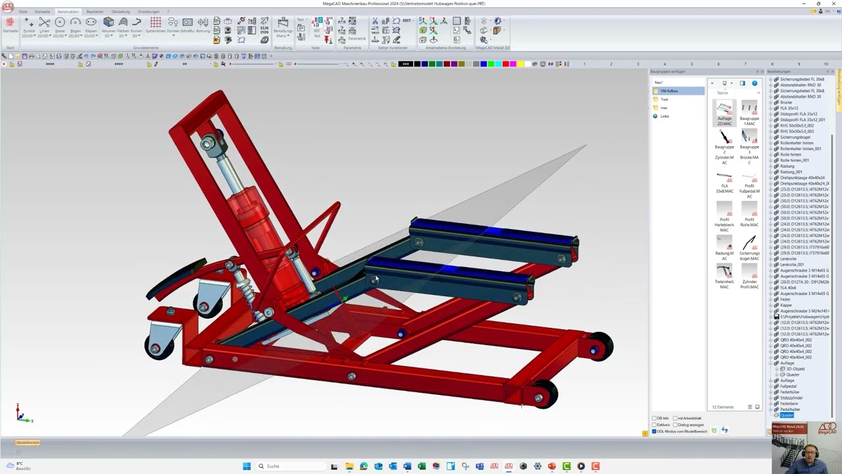This screenshot has height=474, width=842.
Task: Select the Bohrung drilling tool
Action: click(x=203, y=25)
